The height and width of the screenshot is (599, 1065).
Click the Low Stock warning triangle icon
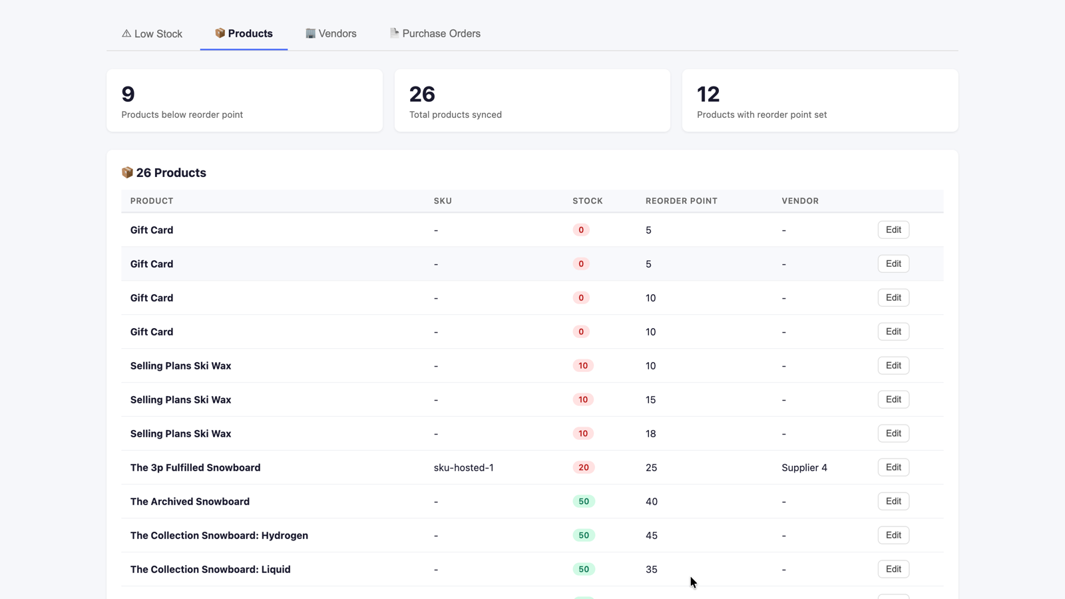coord(126,33)
